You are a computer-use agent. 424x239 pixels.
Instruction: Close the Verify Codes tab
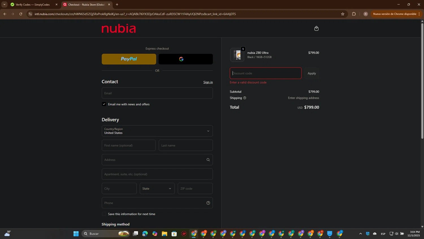(57, 5)
